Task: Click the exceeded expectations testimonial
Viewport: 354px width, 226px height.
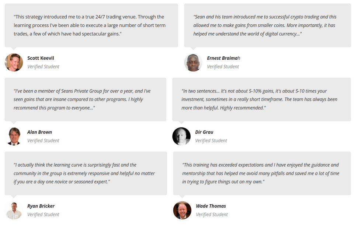Action: click(261, 173)
